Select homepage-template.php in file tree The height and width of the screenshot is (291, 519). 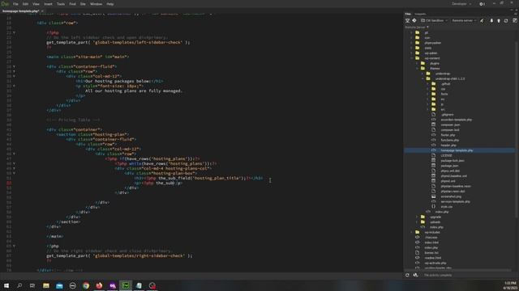[457, 150]
